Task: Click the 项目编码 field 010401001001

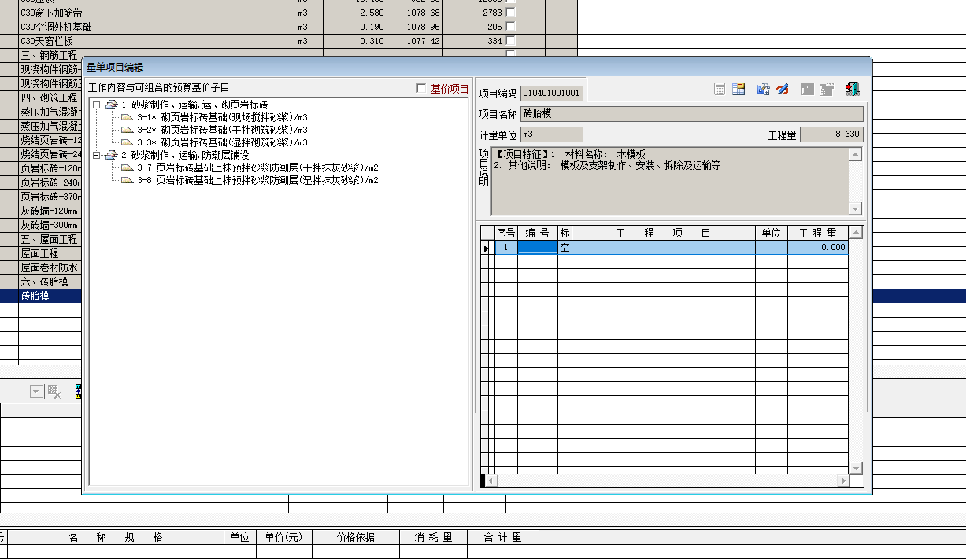Action: tap(551, 94)
